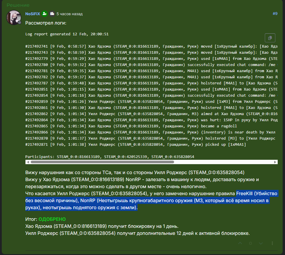
Task: Click the green "ОДОБРЕНО" verdict text
Action: click(x=52, y=219)
